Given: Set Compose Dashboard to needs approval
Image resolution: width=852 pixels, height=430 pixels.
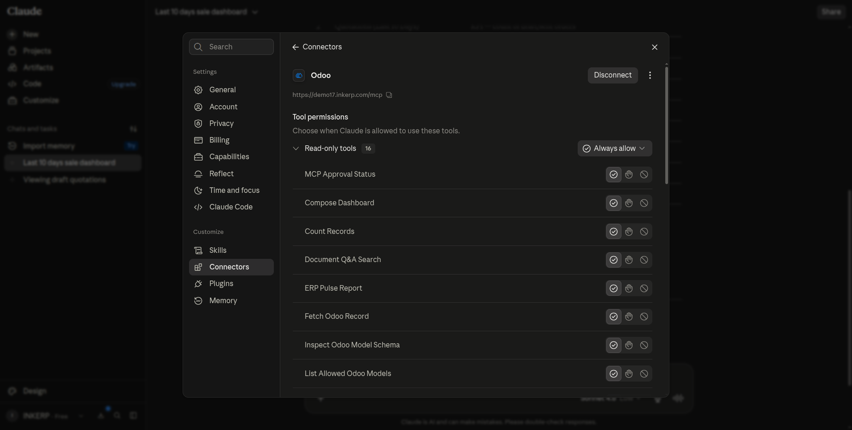Looking at the screenshot, I should click(x=629, y=203).
